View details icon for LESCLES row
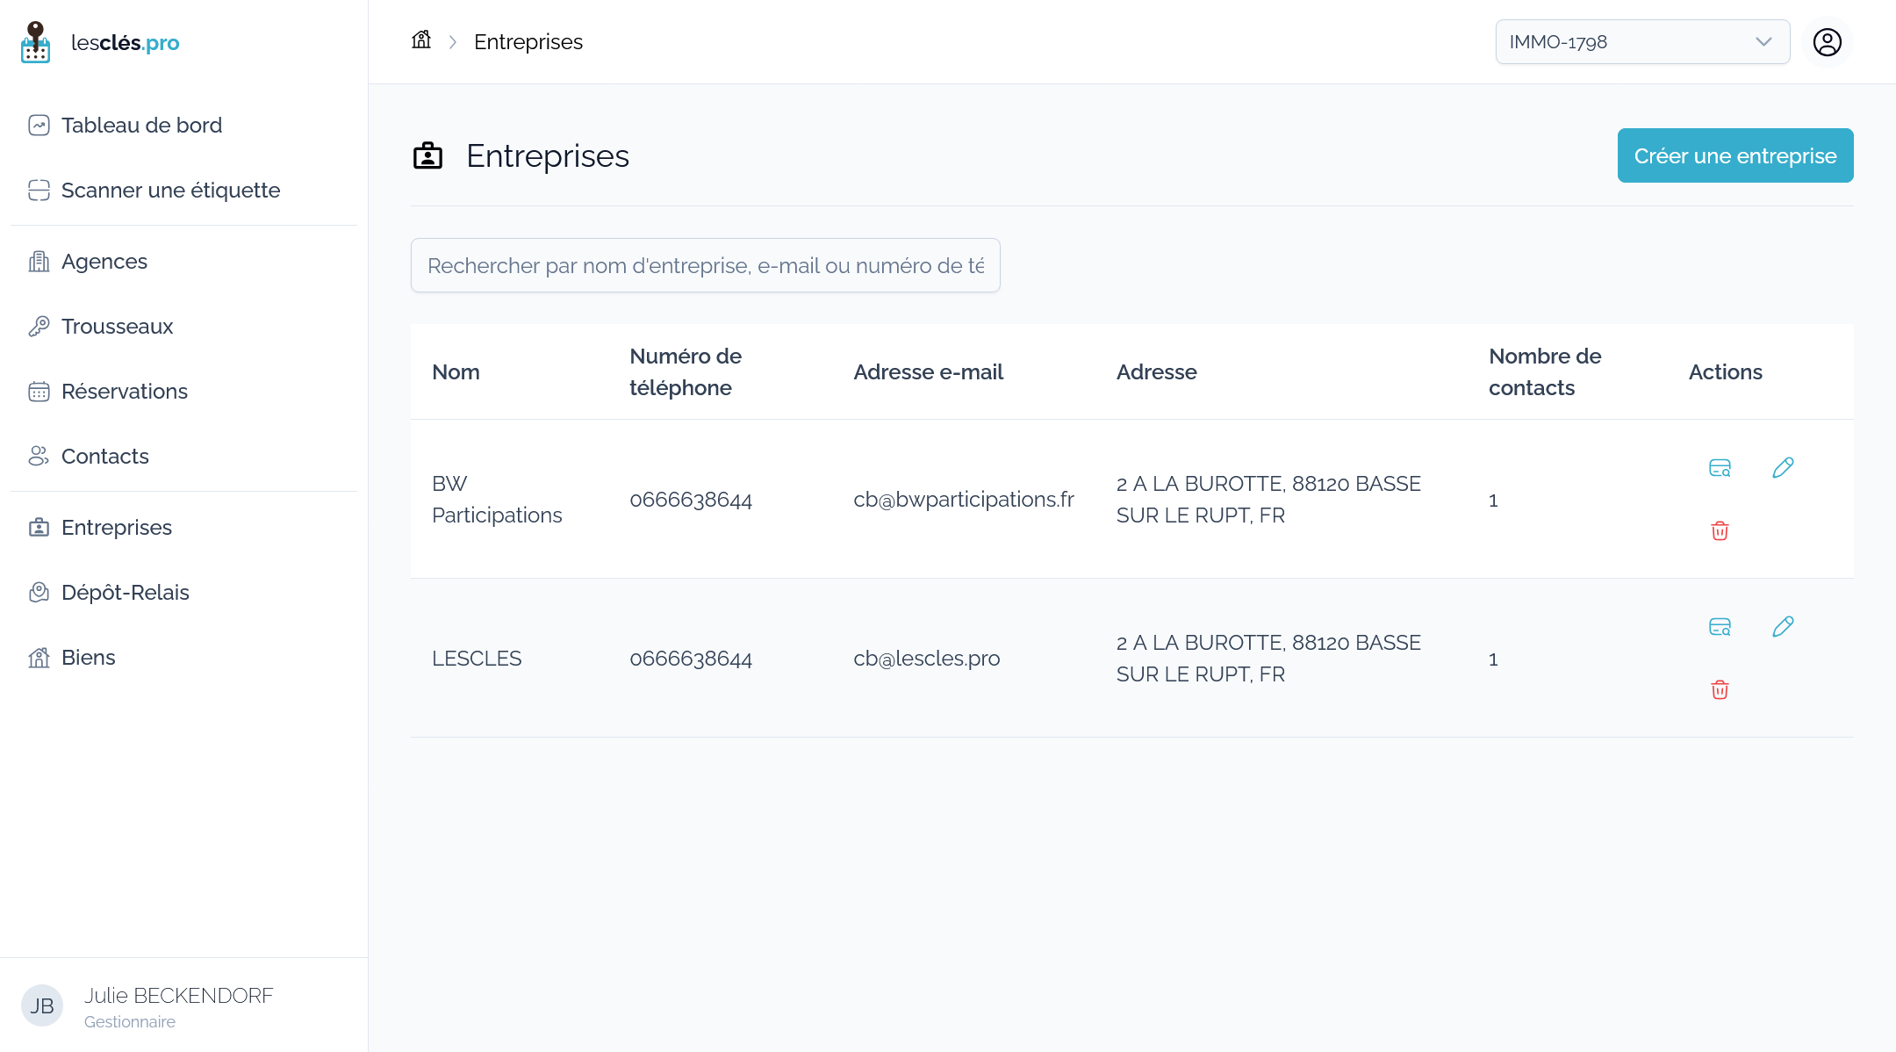1896x1052 pixels. coord(1720,627)
